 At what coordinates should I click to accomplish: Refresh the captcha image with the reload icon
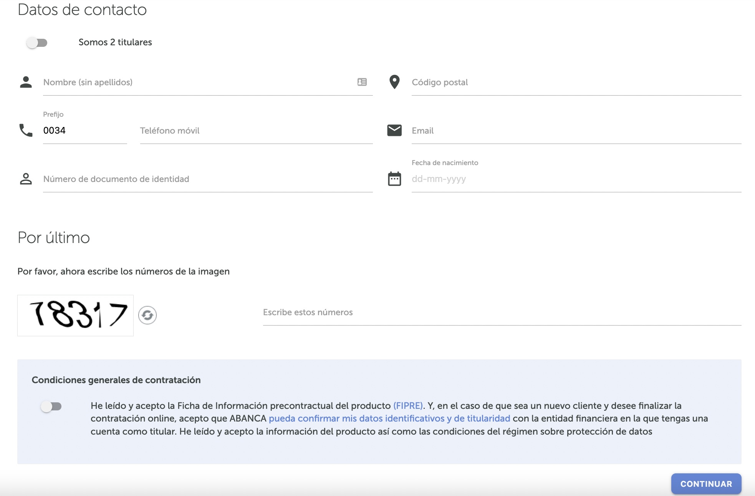(148, 315)
